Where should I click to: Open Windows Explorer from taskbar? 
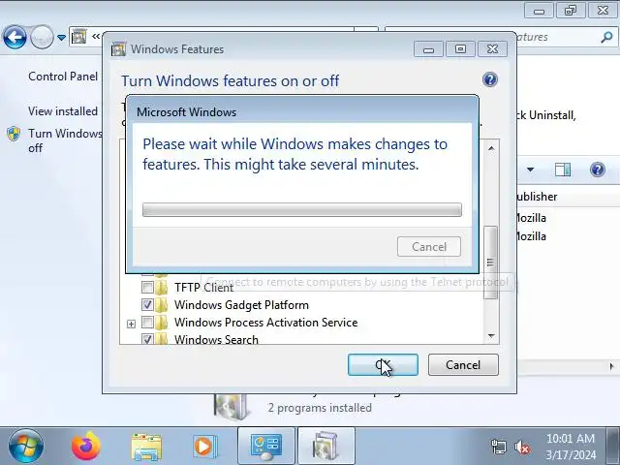click(x=146, y=448)
